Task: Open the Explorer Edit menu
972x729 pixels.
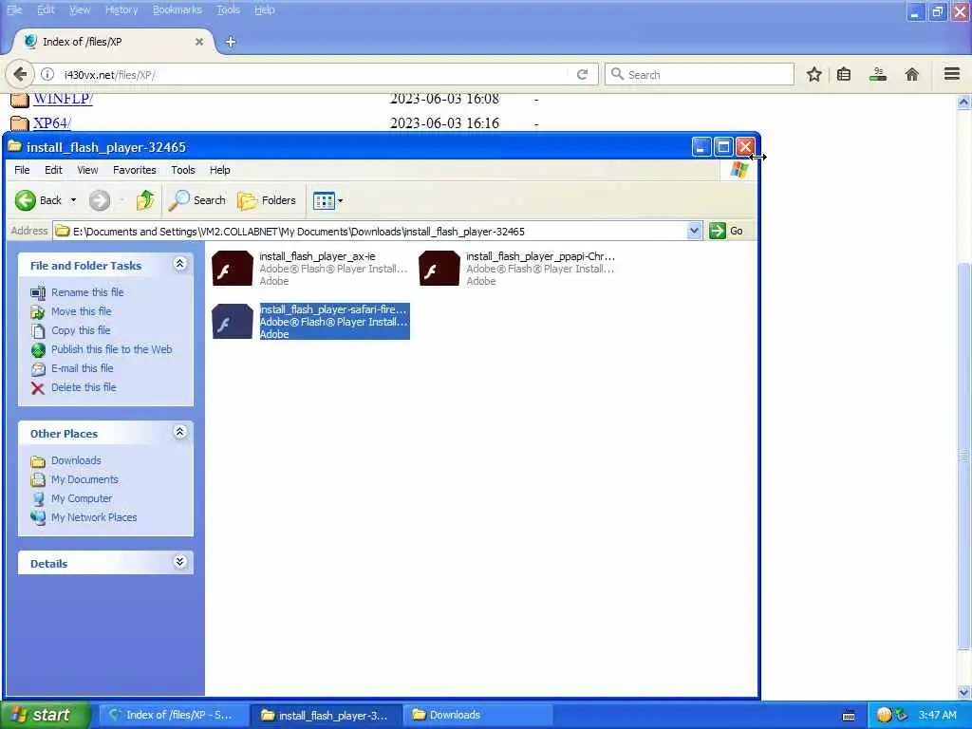Action: point(53,170)
